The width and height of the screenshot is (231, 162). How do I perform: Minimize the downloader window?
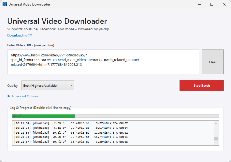coord(199,4)
